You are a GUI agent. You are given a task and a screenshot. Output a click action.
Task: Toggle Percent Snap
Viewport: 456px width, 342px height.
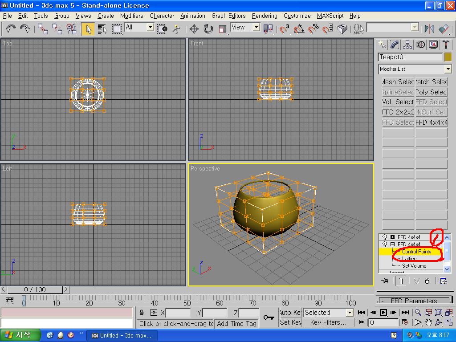coord(313,29)
